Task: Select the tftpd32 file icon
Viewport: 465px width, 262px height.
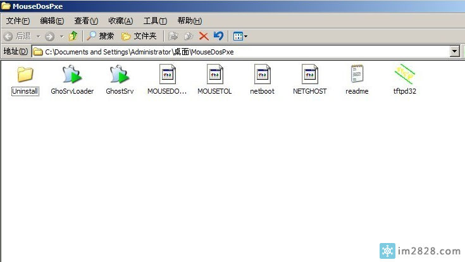Action: click(404, 75)
